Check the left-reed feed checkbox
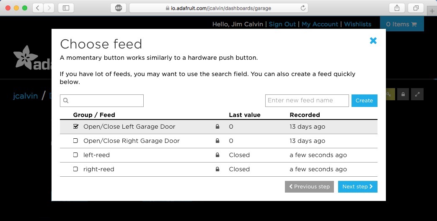The image size is (437, 221). coord(75,155)
